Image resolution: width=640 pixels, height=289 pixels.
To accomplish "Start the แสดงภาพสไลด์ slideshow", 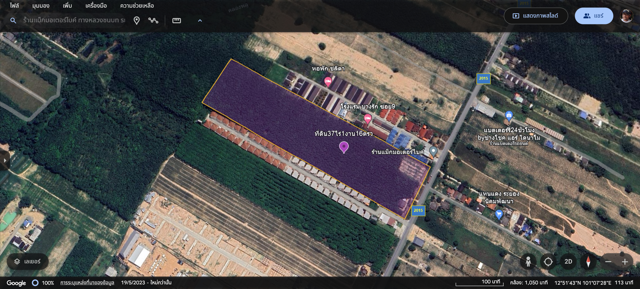I will [536, 16].
